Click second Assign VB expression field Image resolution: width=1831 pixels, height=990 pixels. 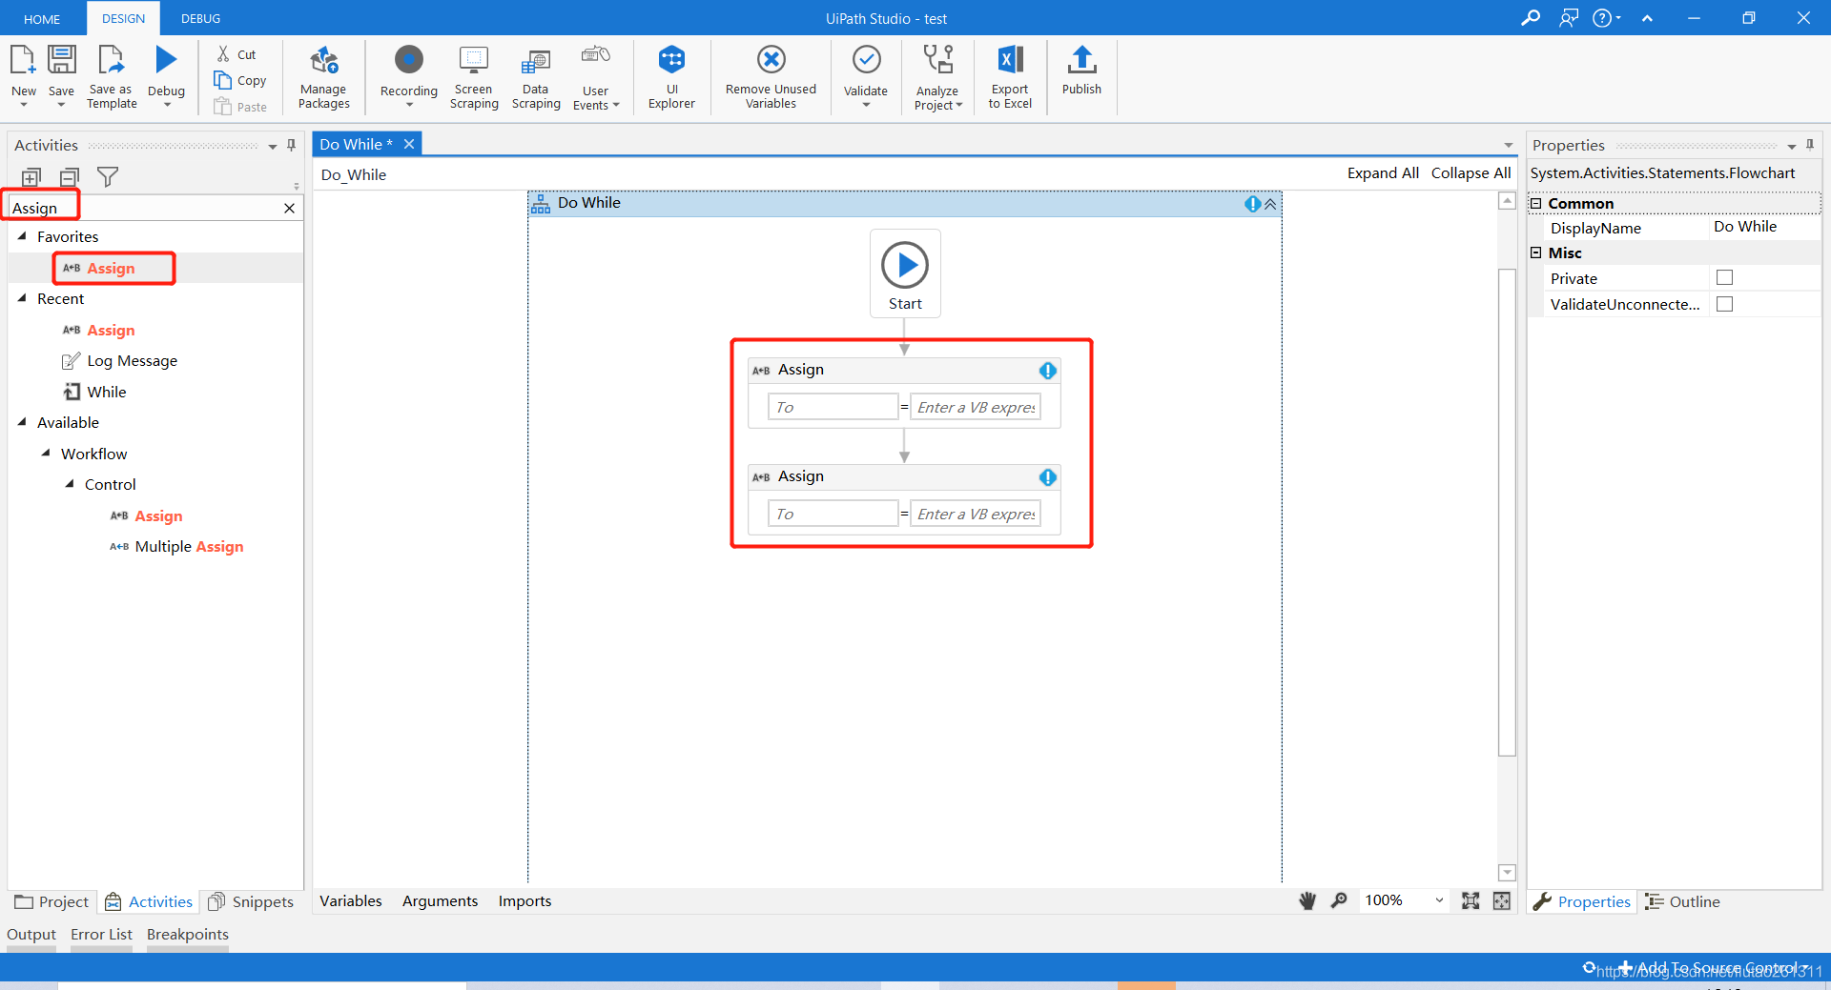[x=975, y=514]
